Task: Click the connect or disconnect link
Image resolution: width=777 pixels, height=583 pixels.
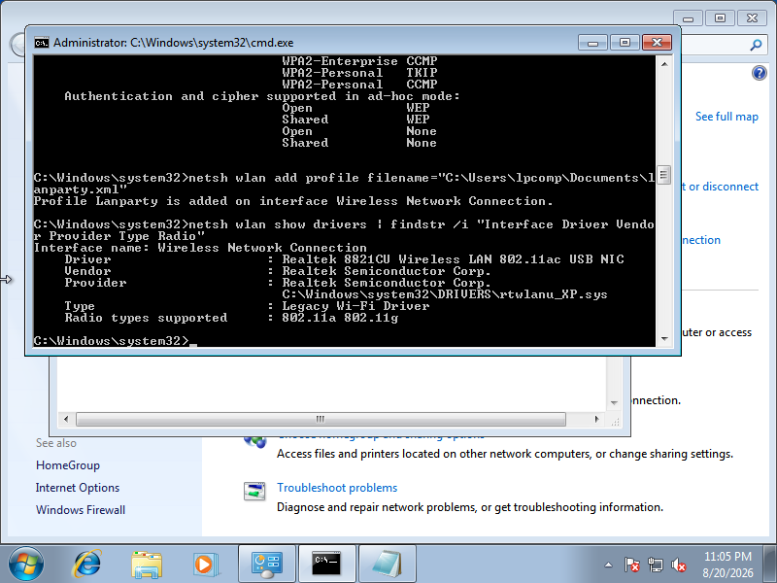Action: [x=720, y=187]
